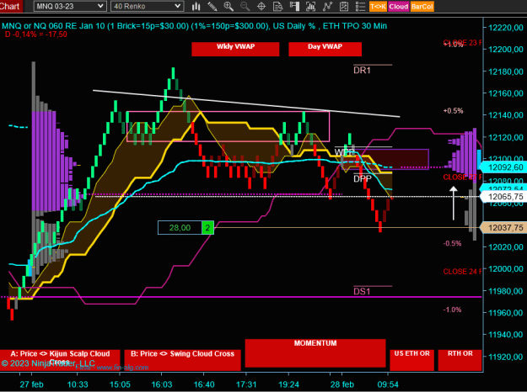527x392 pixels.
Task: Click the zoom out magnifier icon
Action: (x=245, y=7)
